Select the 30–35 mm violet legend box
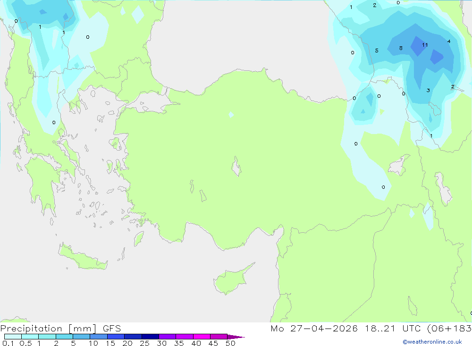Viewport: 472px width, 346px height. (168, 337)
